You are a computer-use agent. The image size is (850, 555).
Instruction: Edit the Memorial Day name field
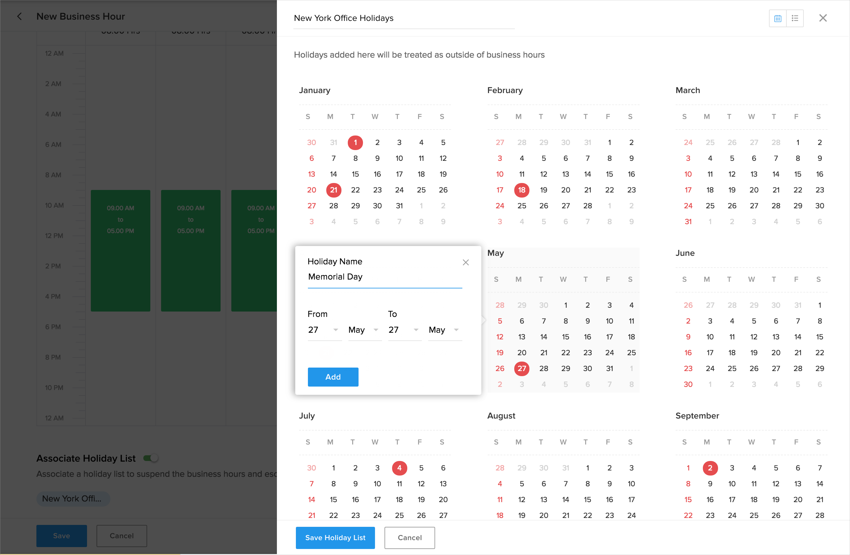tap(384, 277)
